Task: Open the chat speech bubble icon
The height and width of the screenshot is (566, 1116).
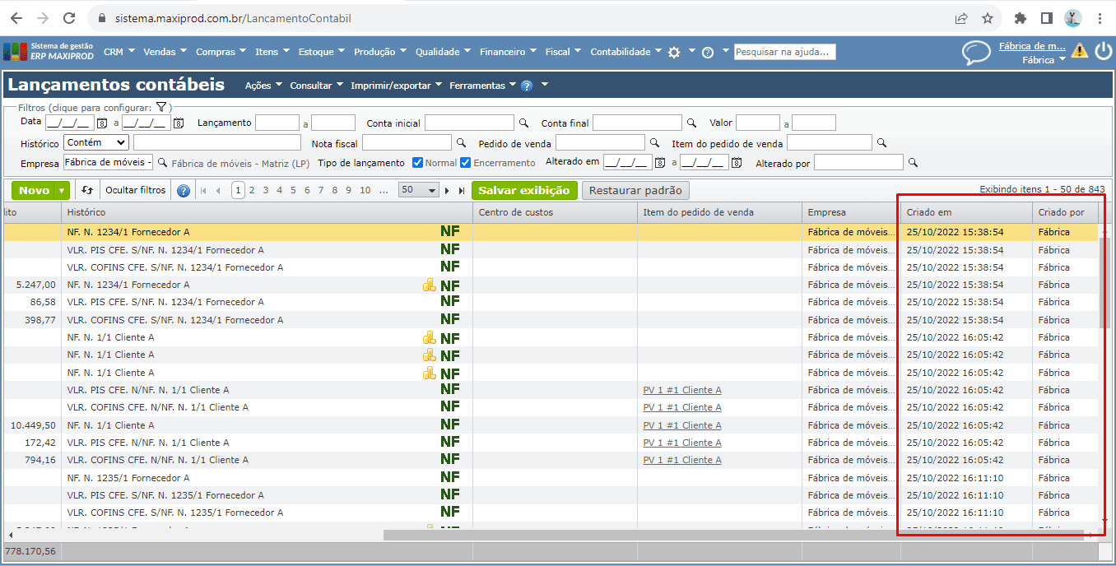Action: (976, 53)
